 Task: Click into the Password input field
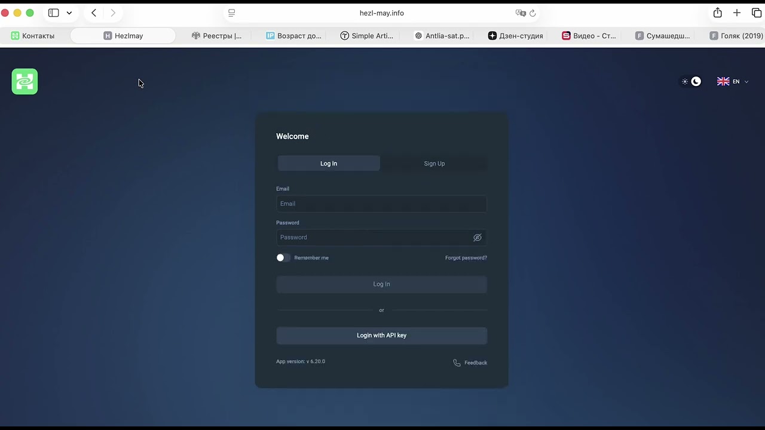coord(381,238)
